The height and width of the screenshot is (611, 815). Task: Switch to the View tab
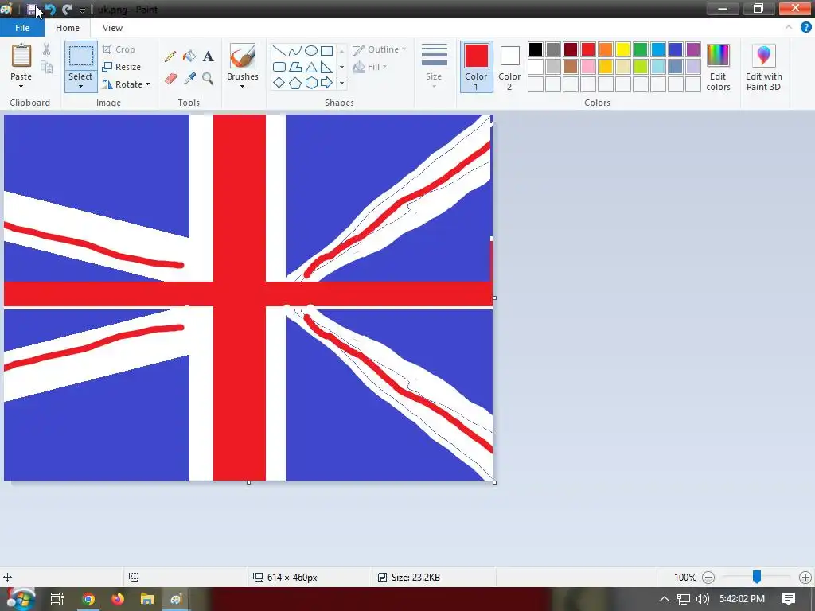coord(112,28)
